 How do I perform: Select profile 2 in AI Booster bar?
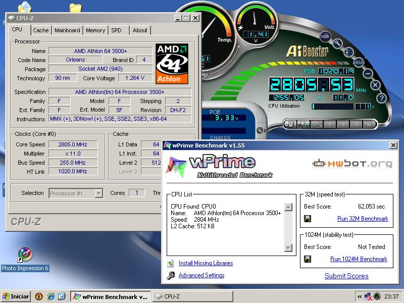click(x=343, y=124)
